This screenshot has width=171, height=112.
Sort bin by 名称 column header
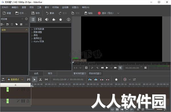point(15,30)
